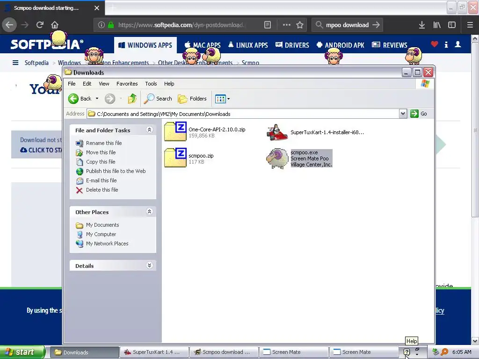Click the Firefox home button
This screenshot has width=479, height=359.
[55, 25]
